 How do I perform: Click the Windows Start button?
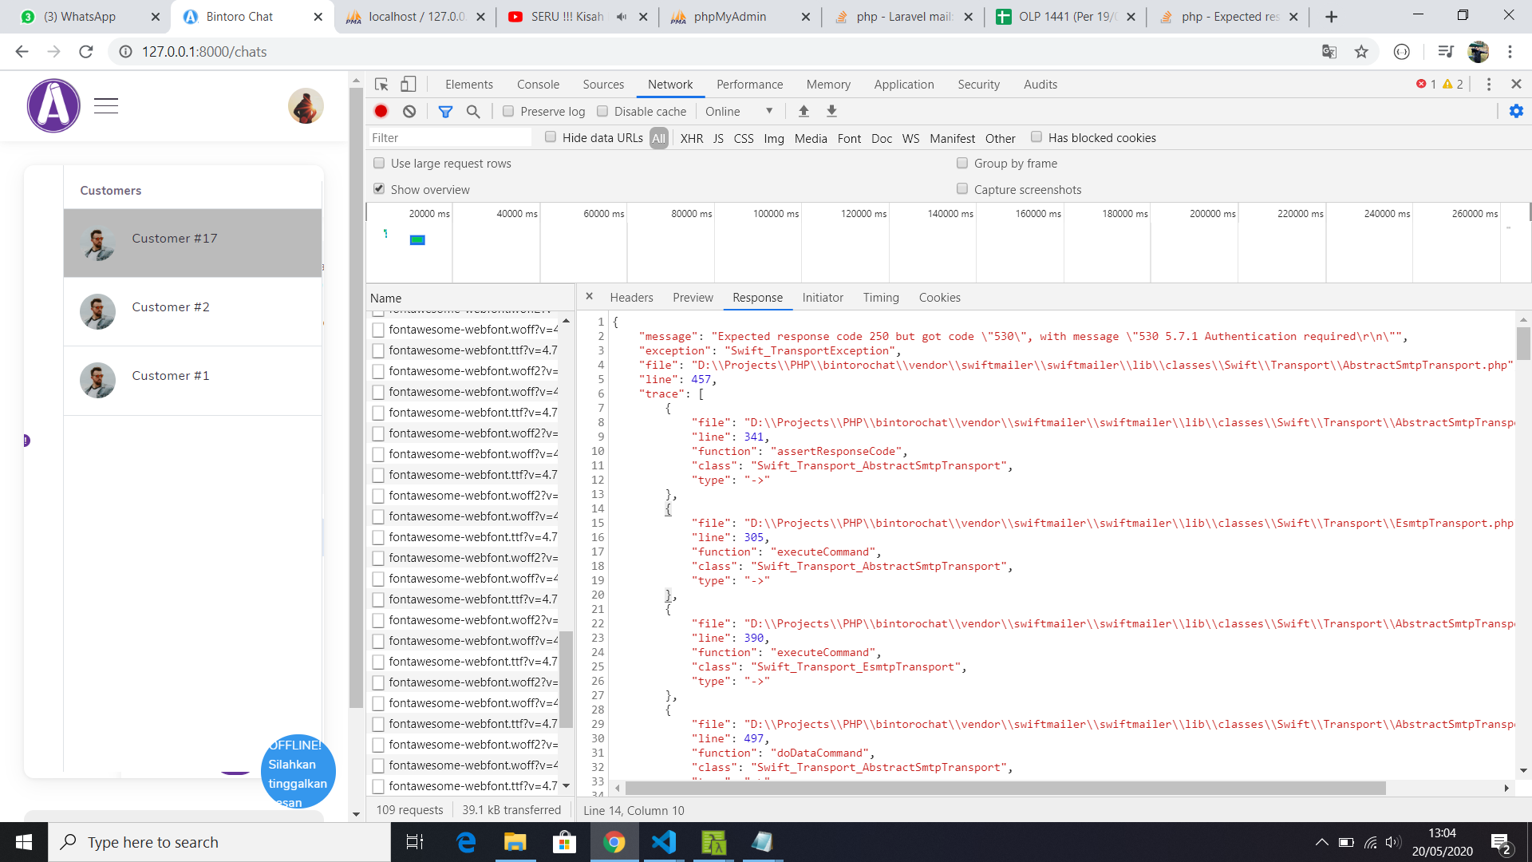point(24,842)
